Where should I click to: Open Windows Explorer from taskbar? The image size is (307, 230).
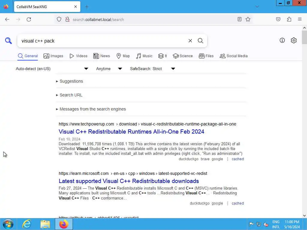[45, 224]
